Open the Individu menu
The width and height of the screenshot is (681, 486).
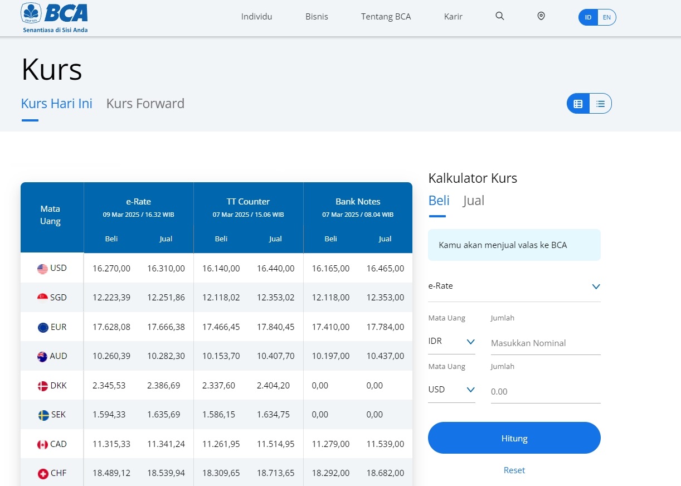256,17
